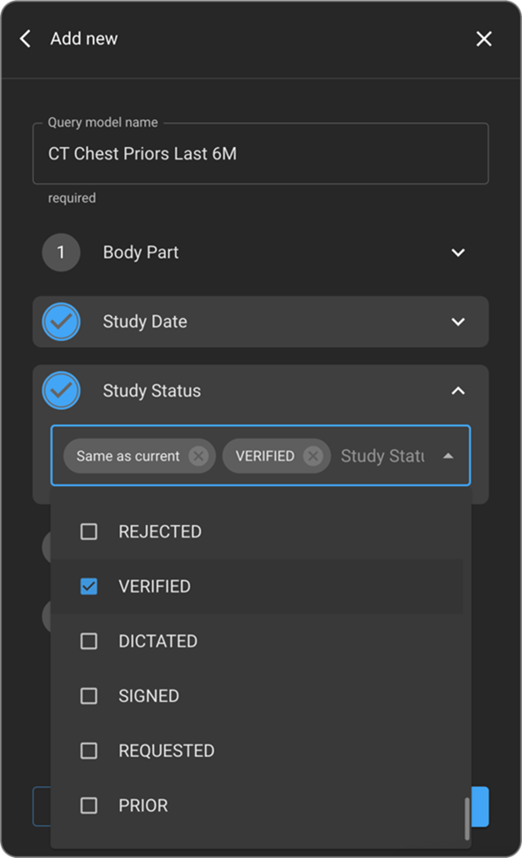Close the Study Status dropdown list arrow

(x=449, y=456)
